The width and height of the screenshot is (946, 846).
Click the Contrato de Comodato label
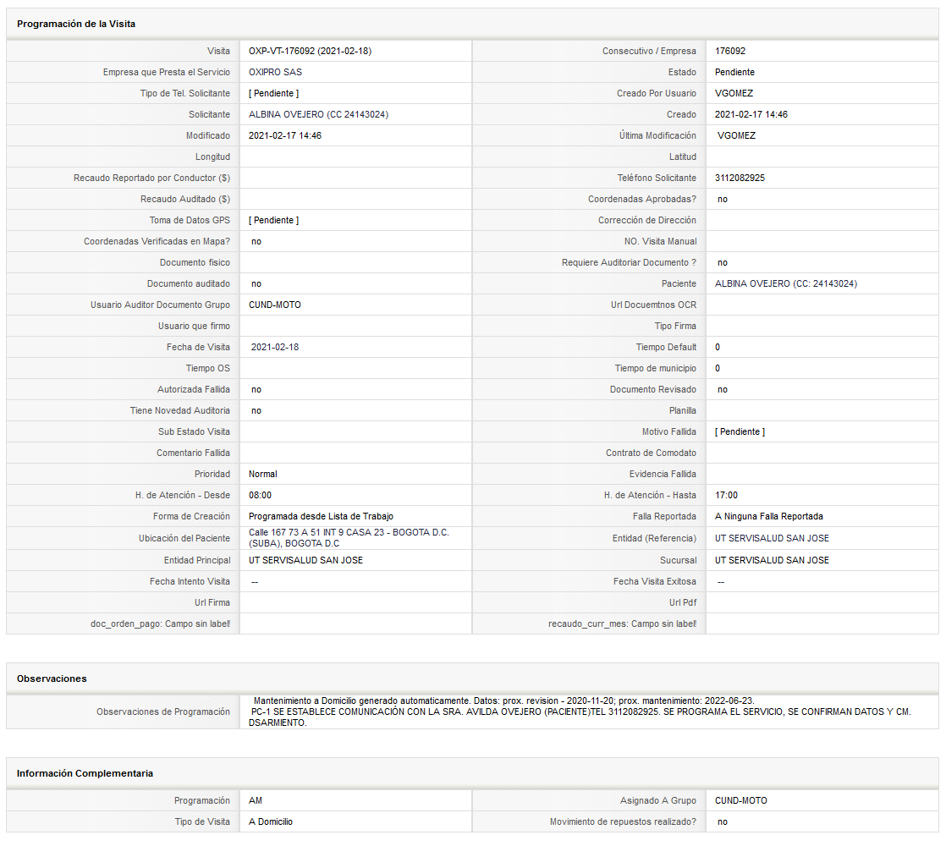pos(651,453)
